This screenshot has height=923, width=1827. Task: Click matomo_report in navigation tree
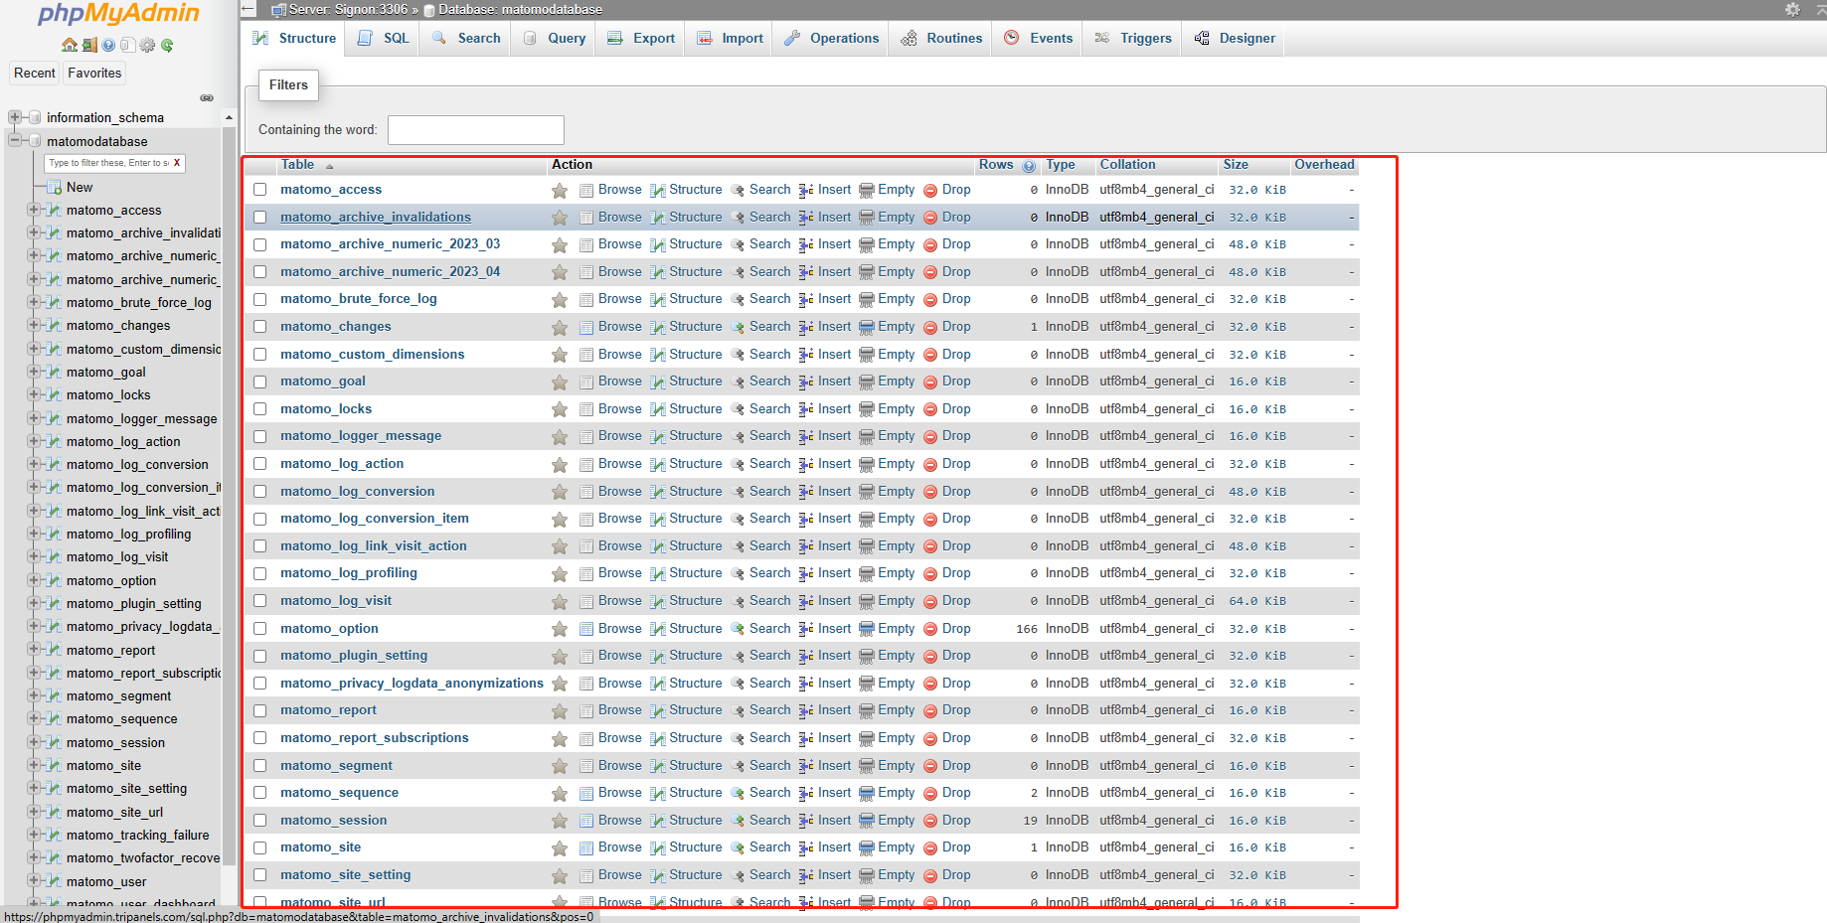tap(110, 651)
